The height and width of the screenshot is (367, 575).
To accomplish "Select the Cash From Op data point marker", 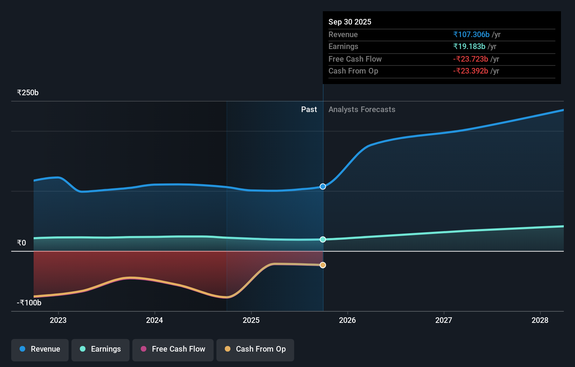I will coord(322,265).
